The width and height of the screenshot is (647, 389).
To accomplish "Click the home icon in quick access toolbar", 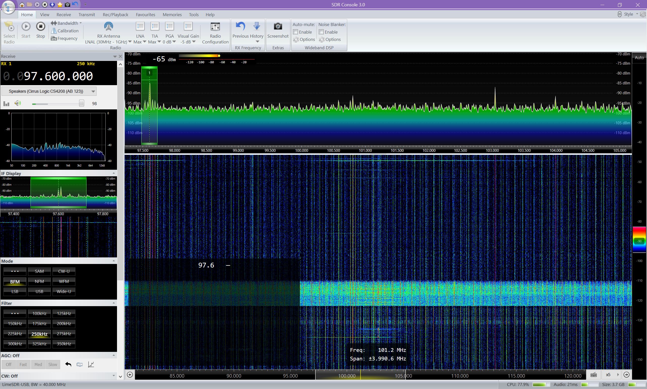I will (22, 5).
